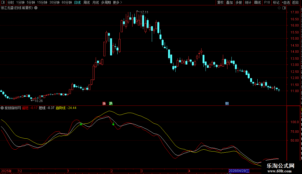Click the 17.11 high price label
The width and height of the screenshot is (302, 174).
pyautogui.click(x=144, y=12)
